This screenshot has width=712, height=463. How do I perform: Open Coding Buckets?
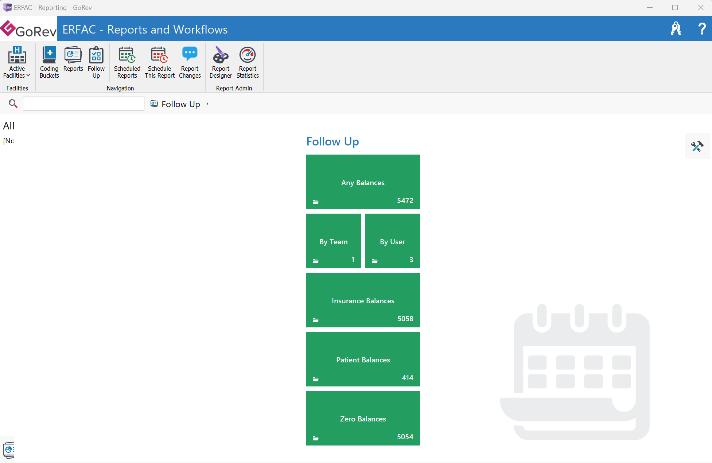49,62
